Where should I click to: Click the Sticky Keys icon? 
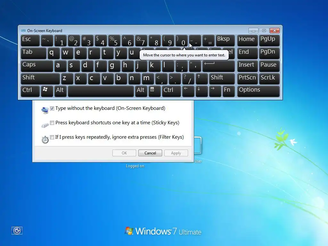click(x=45, y=125)
